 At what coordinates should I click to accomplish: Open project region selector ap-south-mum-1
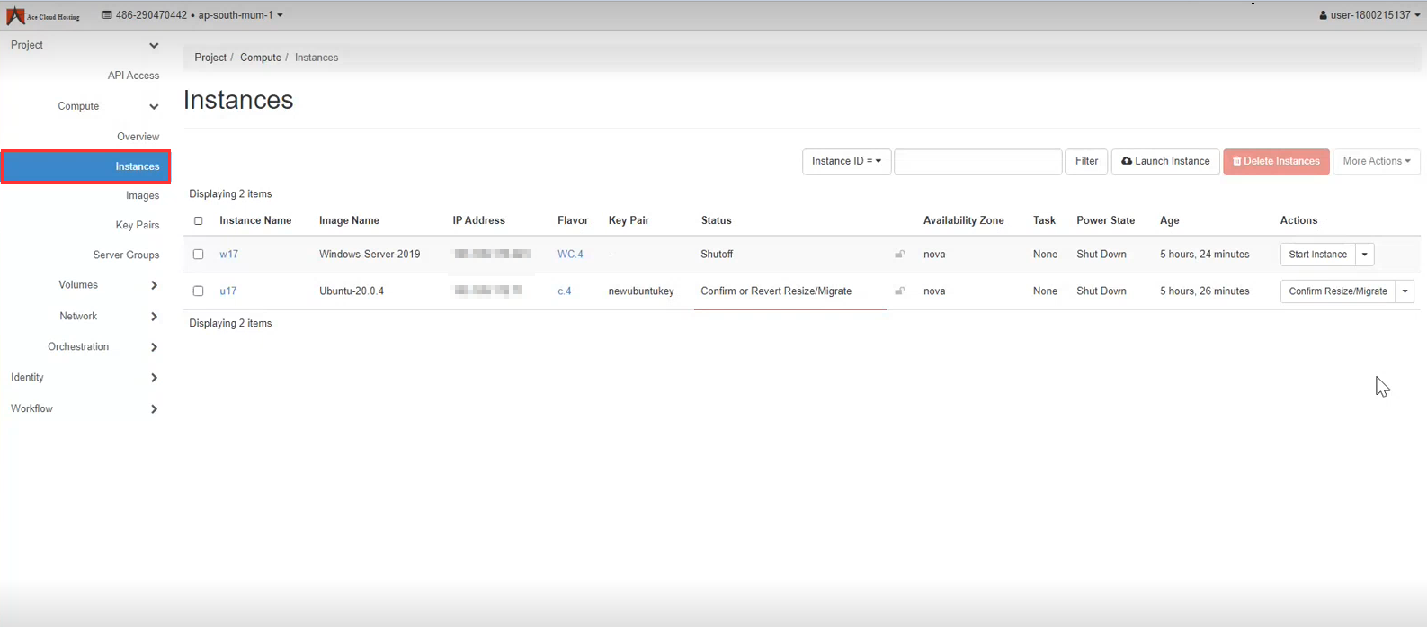tap(192, 15)
